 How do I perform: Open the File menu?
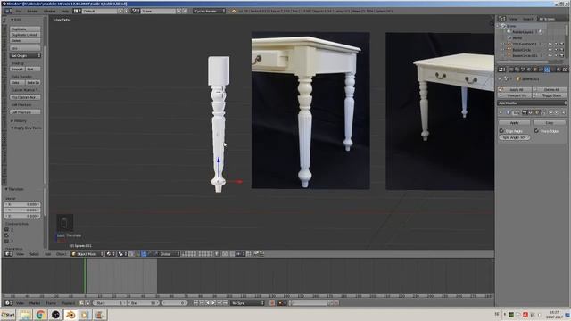[19, 12]
